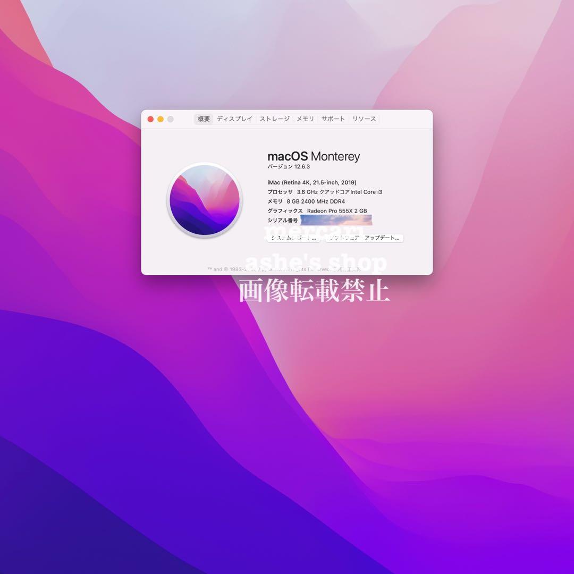Select the iMac (Retina 4K, 21.5-inch, 2019) label

[x=311, y=182]
